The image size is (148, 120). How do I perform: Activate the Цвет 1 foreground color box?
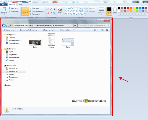pyautogui.click(x=109, y=11)
